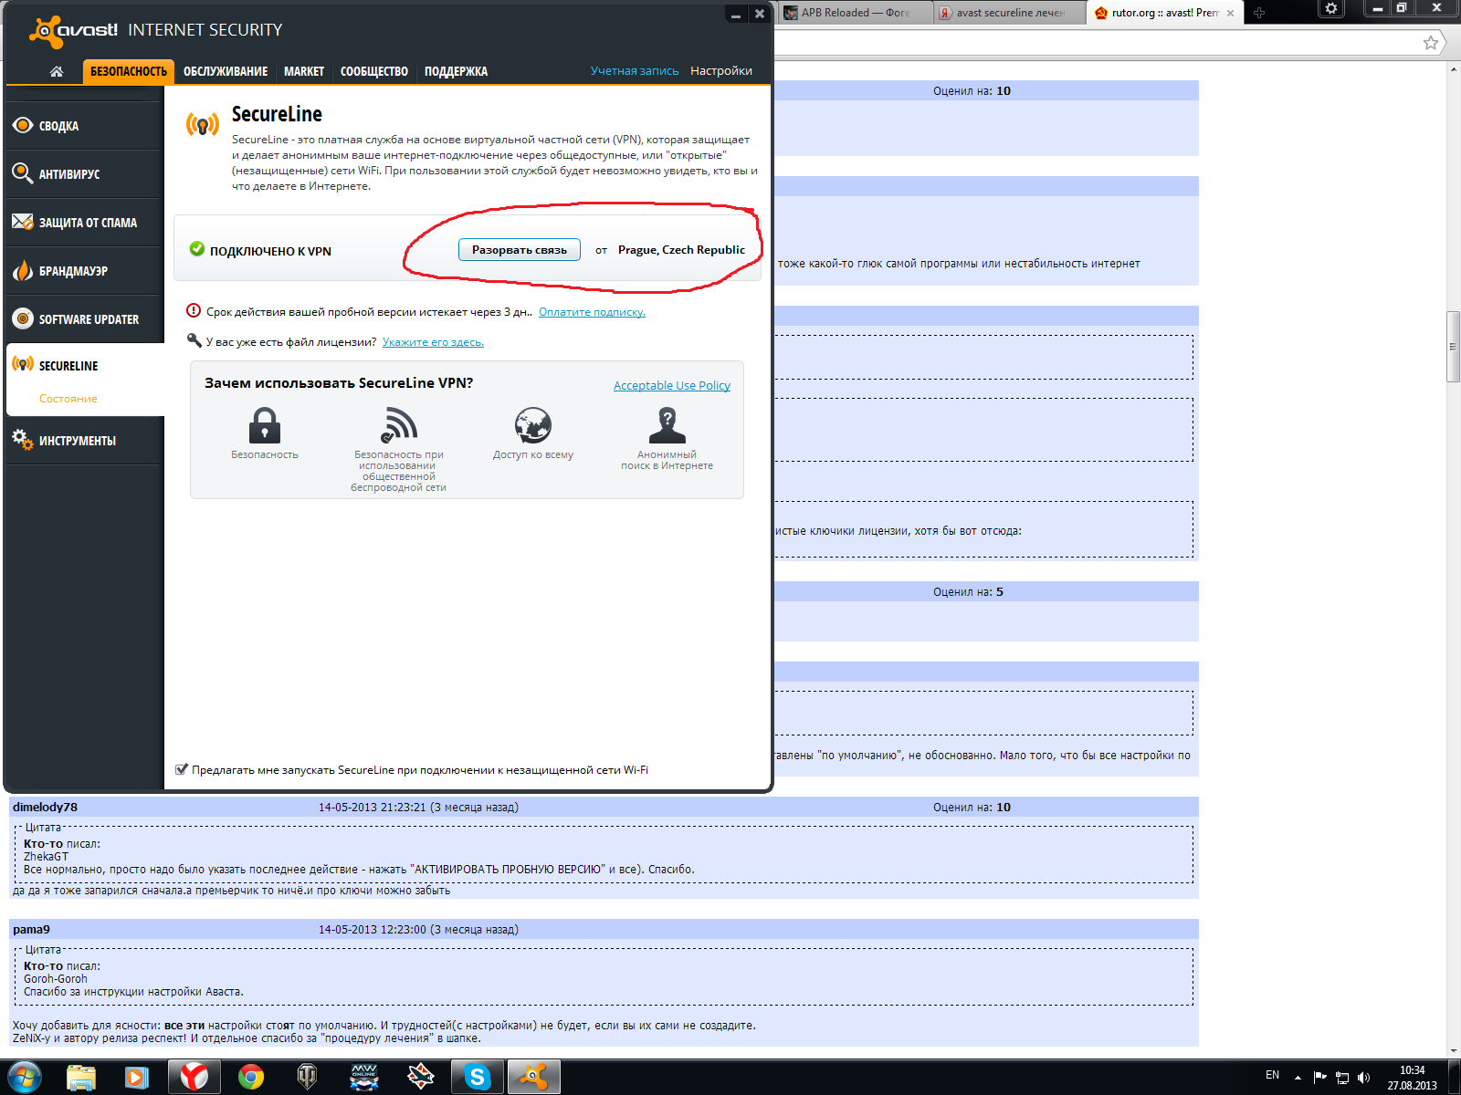Viewport: 1461px width, 1095px height.
Task: Open the СООБЩЕСТВО tab
Action: 374,71
